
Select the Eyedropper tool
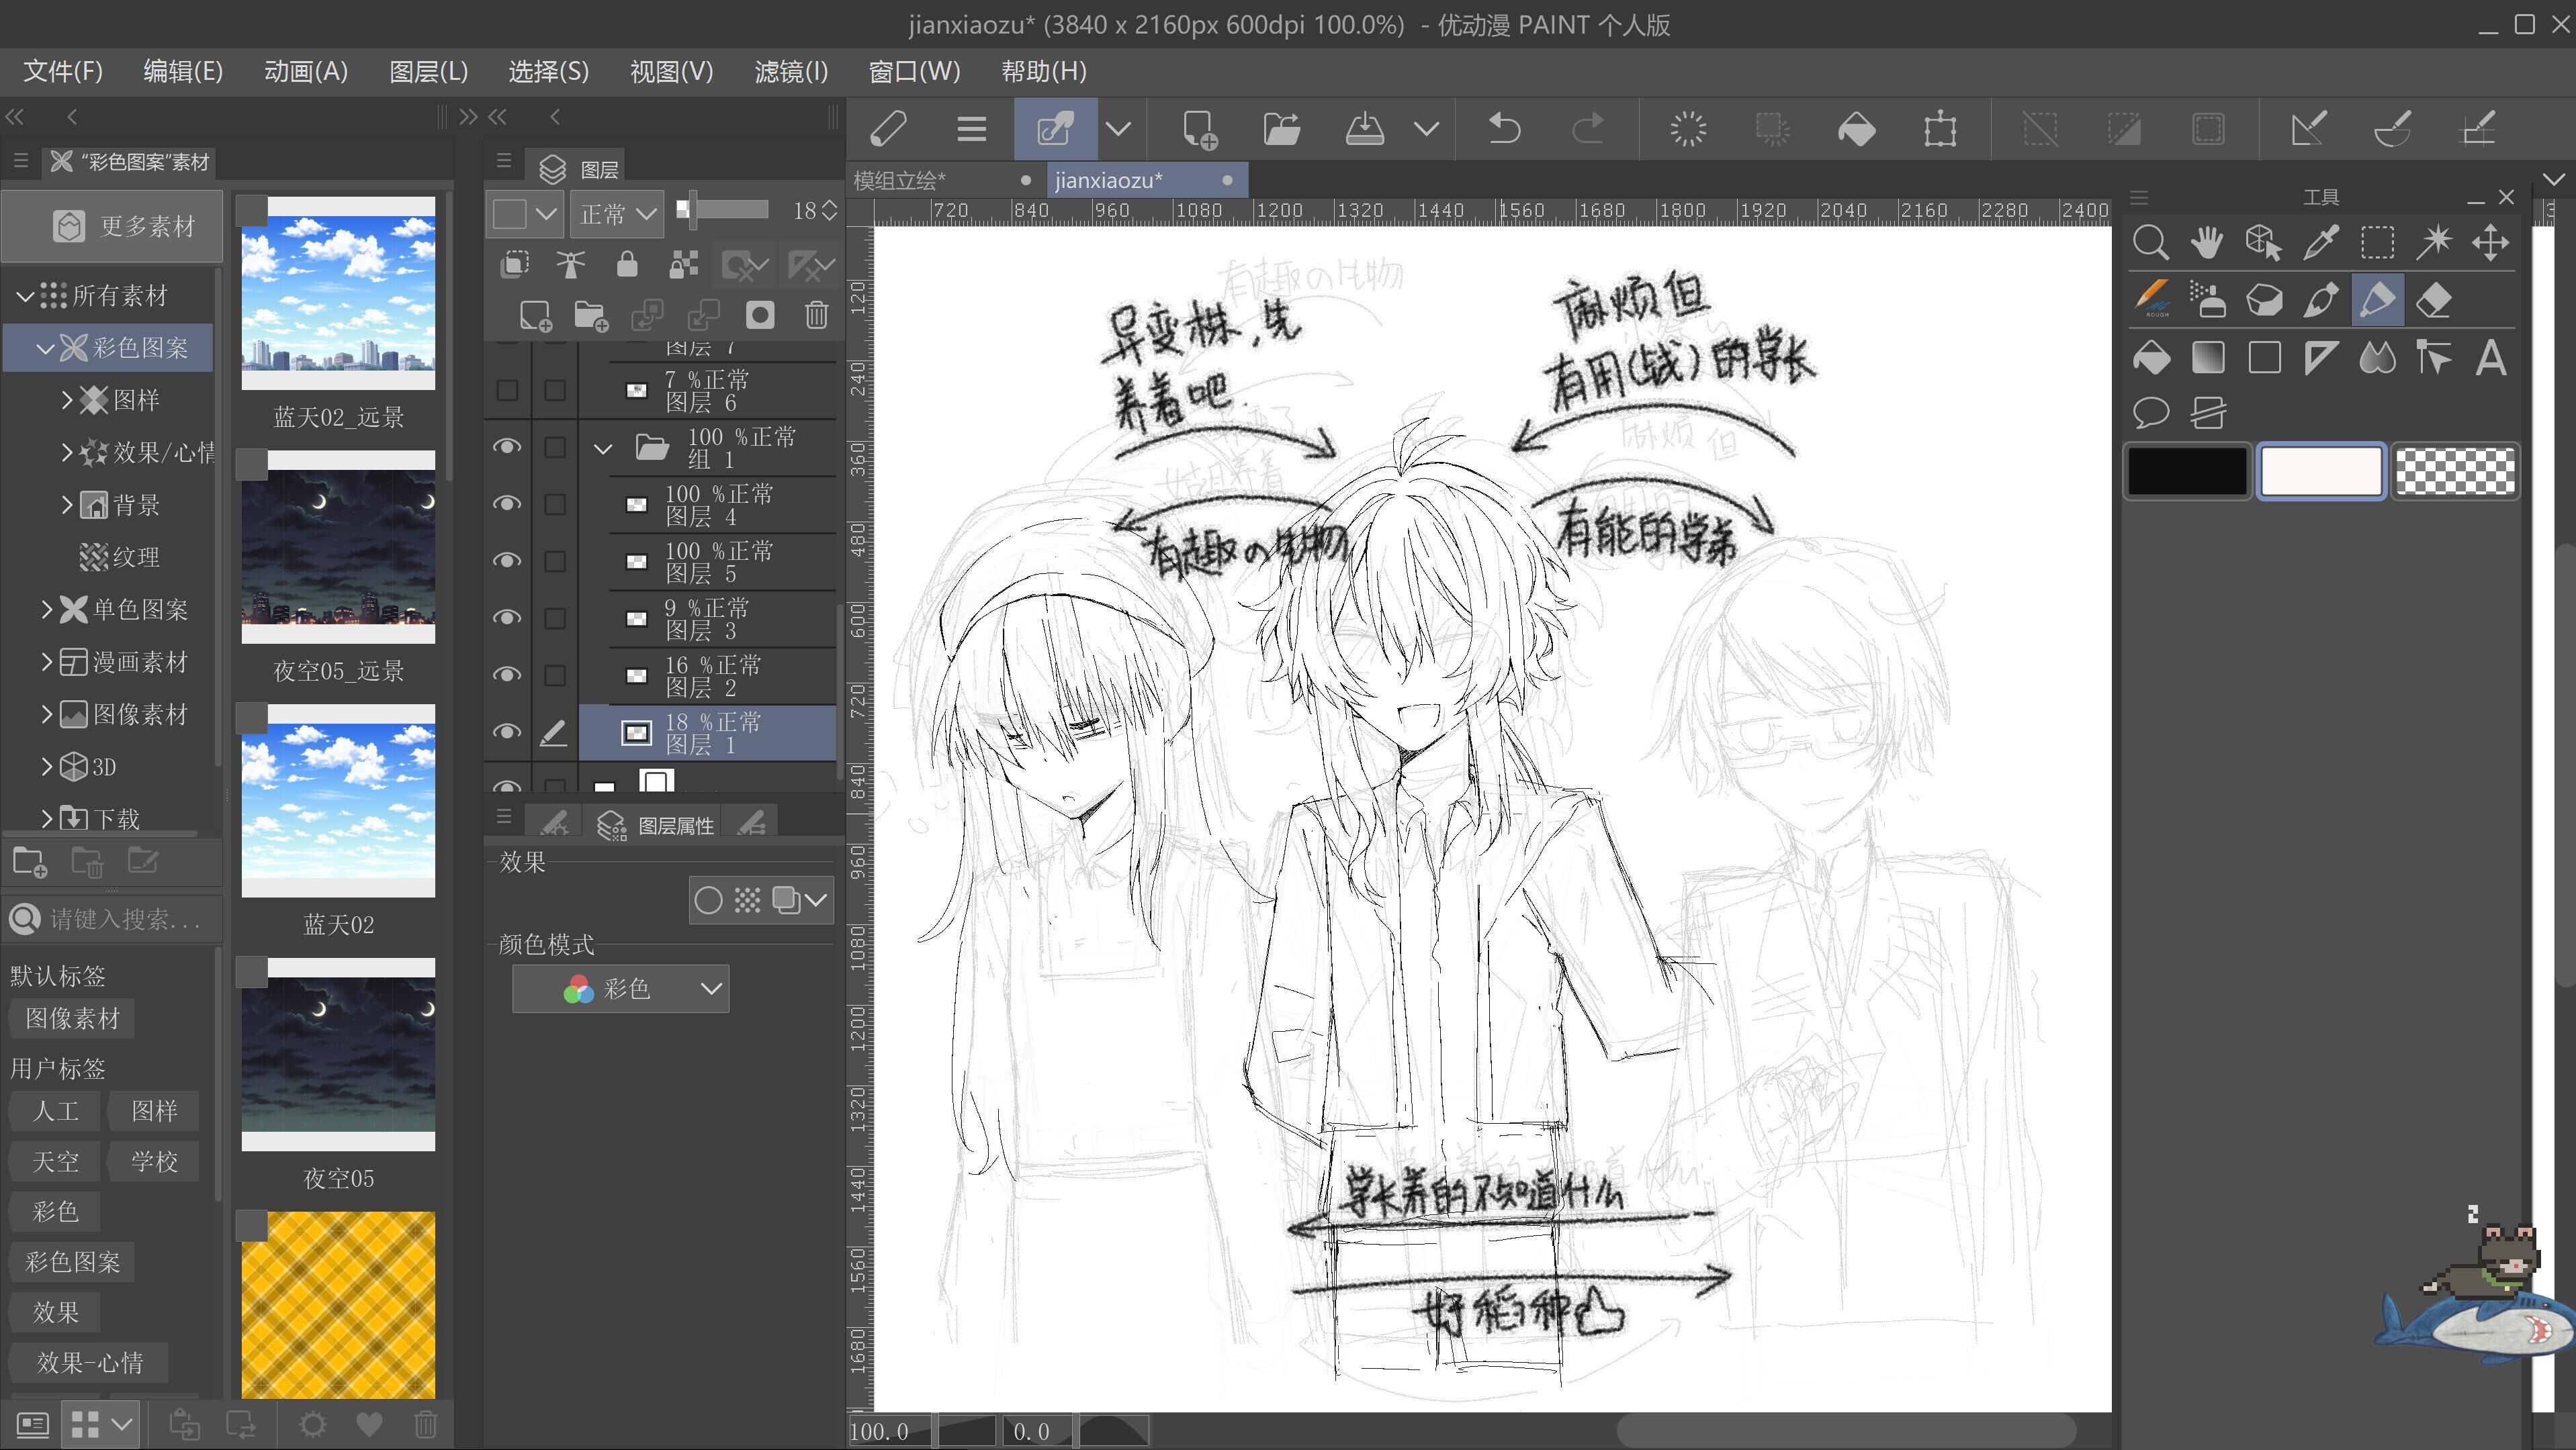point(2320,243)
